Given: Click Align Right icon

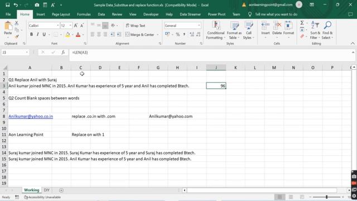Looking at the screenshot, I should point(105,35).
